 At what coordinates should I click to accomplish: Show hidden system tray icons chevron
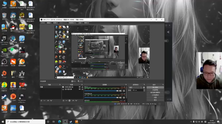coord(191,122)
